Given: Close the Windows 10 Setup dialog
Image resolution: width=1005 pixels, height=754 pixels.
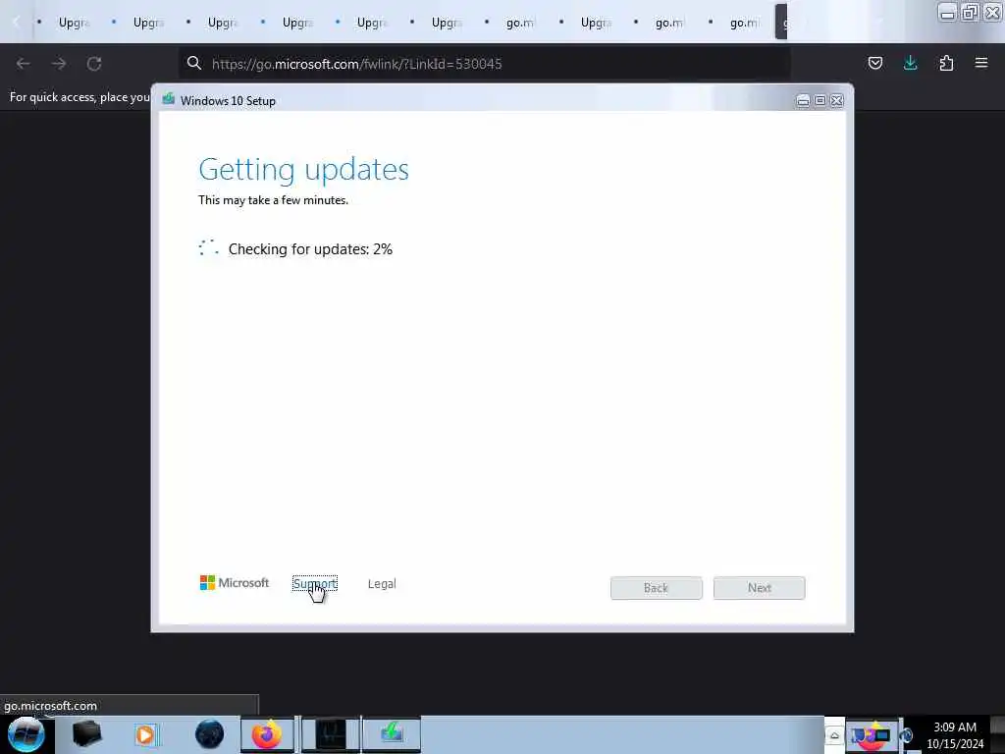Looking at the screenshot, I should (836, 100).
